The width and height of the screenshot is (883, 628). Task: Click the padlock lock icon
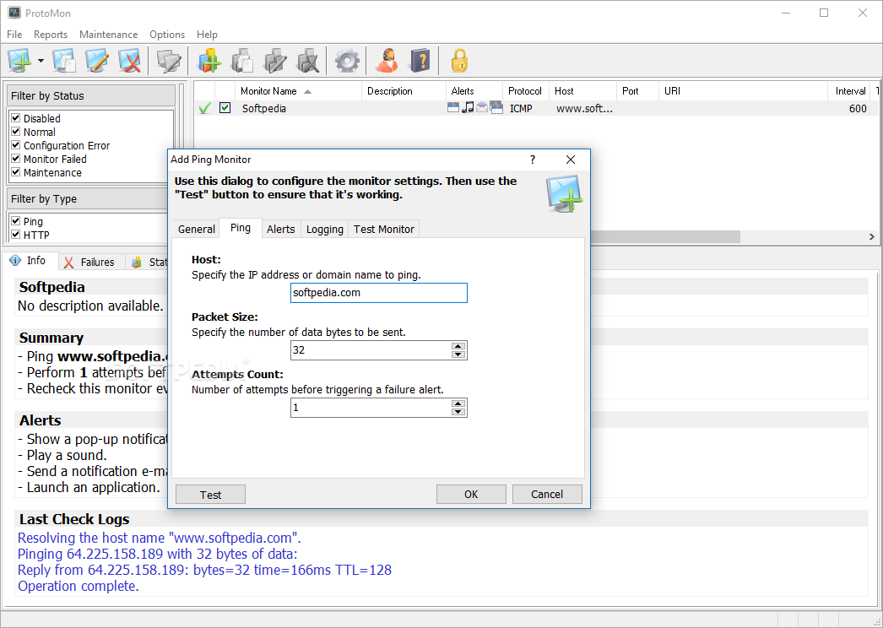coord(459,60)
